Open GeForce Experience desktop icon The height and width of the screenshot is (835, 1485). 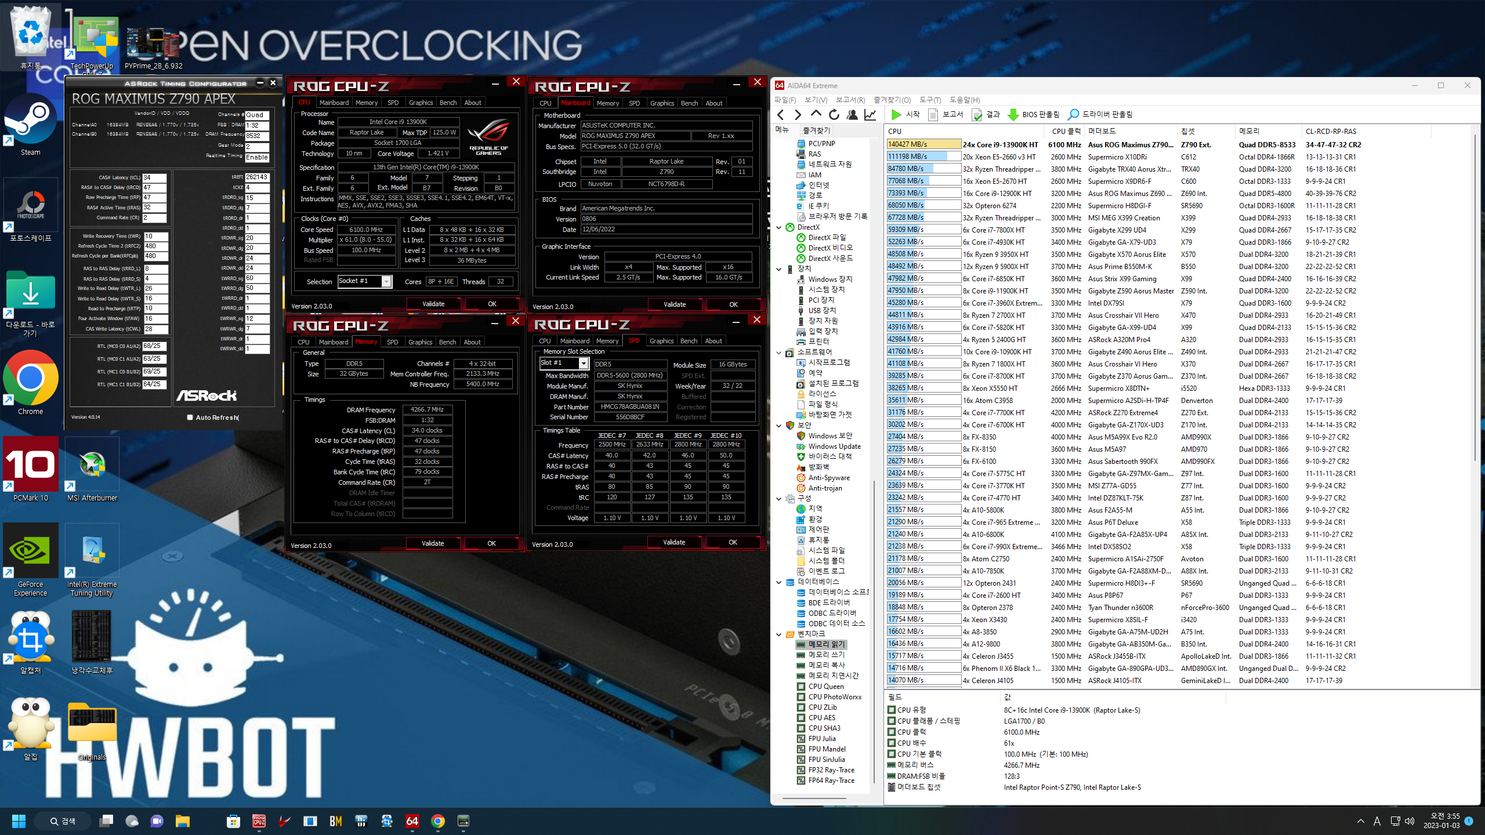point(31,560)
